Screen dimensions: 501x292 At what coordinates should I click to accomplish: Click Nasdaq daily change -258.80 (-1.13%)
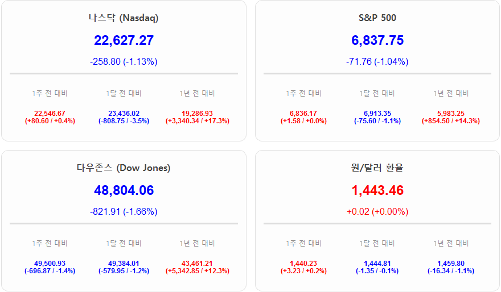pyautogui.click(x=124, y=61)
